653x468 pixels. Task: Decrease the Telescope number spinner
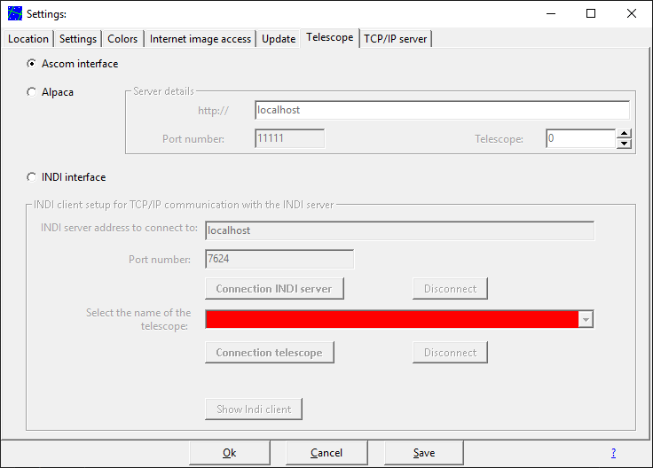coord(624,144)
